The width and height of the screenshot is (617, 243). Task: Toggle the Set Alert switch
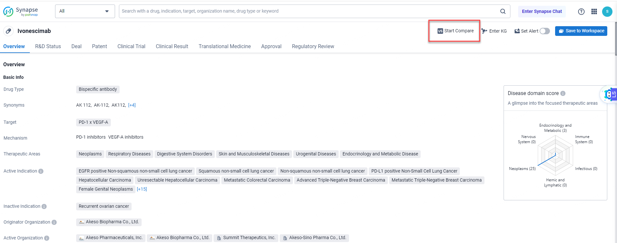[x=544, y=31]
